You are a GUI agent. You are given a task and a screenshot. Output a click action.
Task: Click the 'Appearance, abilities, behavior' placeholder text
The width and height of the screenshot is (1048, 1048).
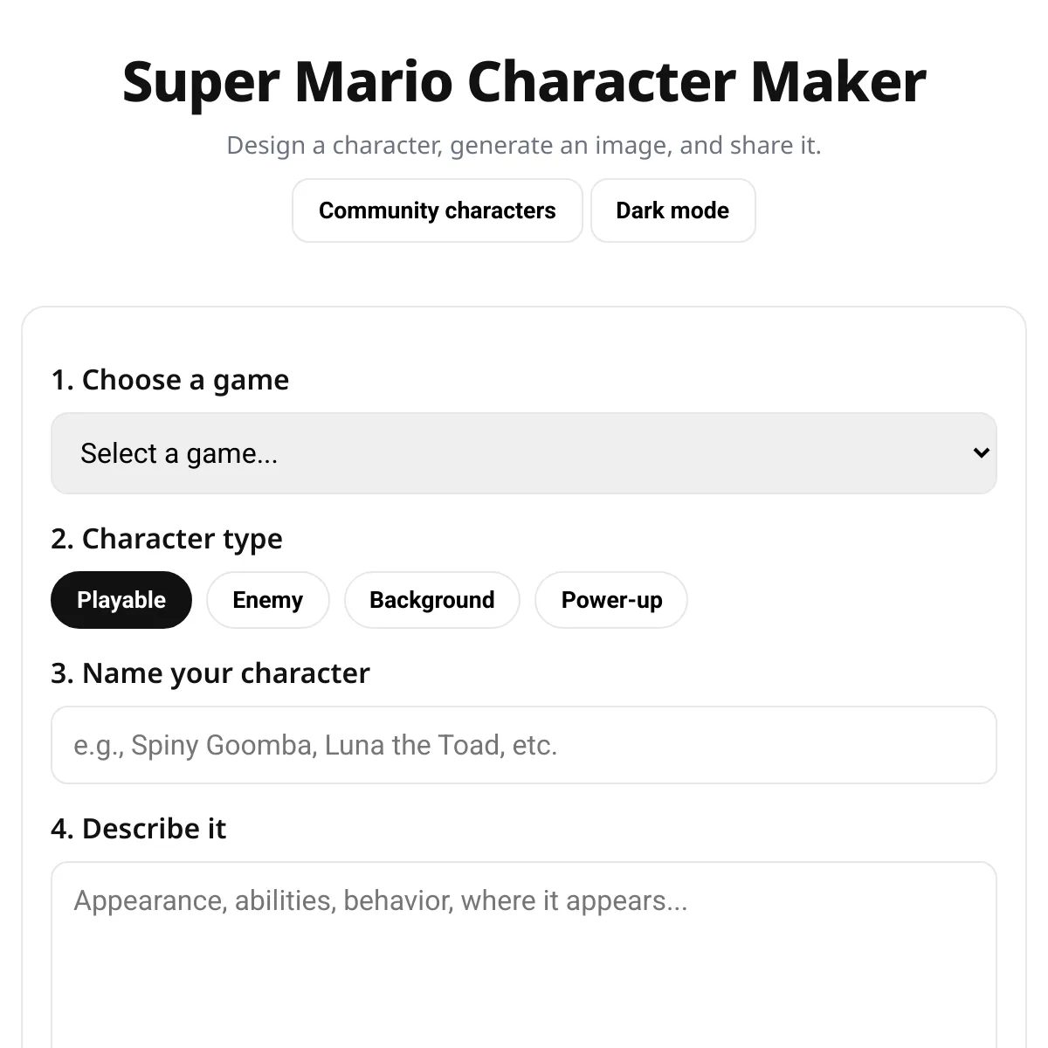tap(381, 900)
